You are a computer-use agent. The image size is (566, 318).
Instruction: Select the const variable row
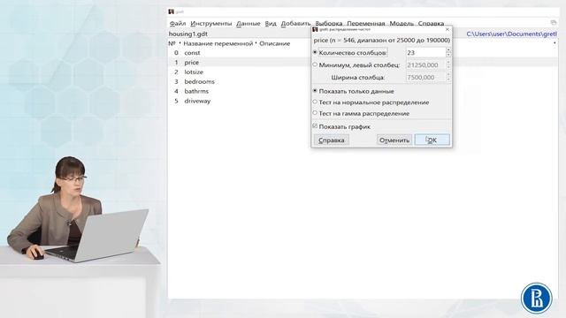363,53
